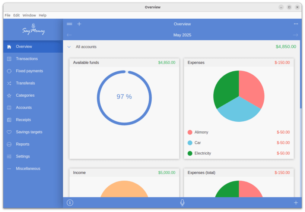Viewport: 305px width, 212px height.
Task: Open the Accounts page
Action: pos(33,107)
